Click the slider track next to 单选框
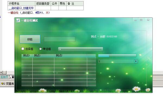Image resolution: width=163 pixels, height=102 pixels. click(81, 50)
